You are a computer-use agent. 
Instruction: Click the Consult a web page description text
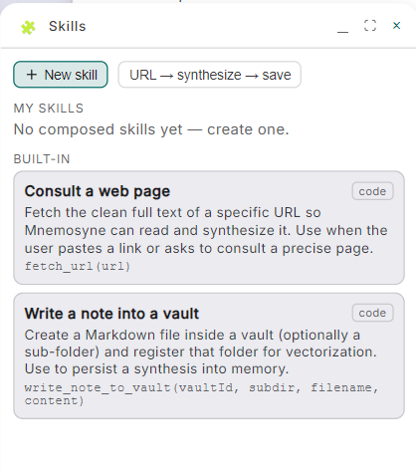(206, 230)
